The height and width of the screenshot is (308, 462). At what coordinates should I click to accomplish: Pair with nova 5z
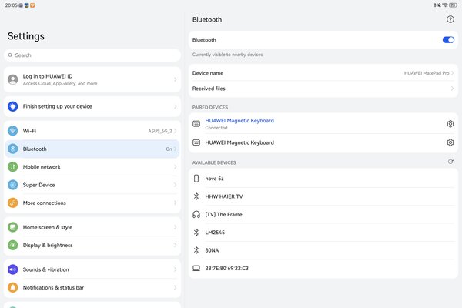(x=323, y=179)
